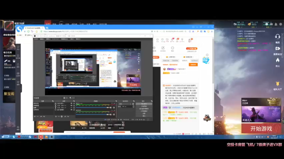Open the OBS 视图 menu

pos(48,39)
